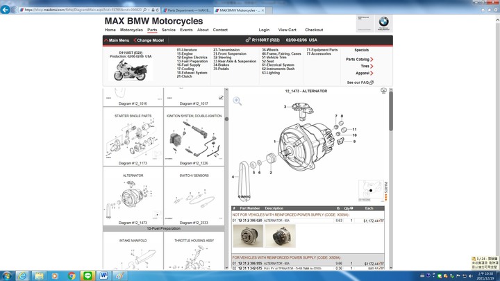Screen dimensions: 500x281
Task: Open Diagram #12_1017 thumbnail
Action: pyautogui.click(x=194, y=98)
